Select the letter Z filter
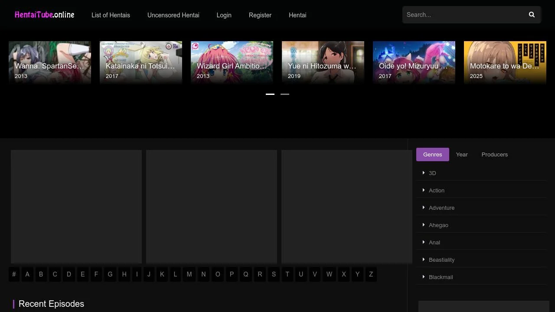This screenshot has width=555, height=312. (371, 274)
